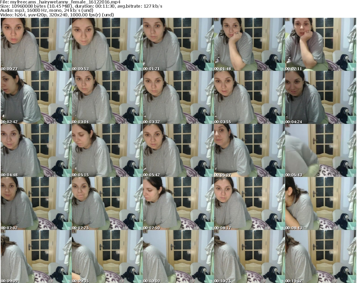Screen dimensions: 357x283
Task: Open the thumbnail stamped 00:06:07
Action: [249, 151]
